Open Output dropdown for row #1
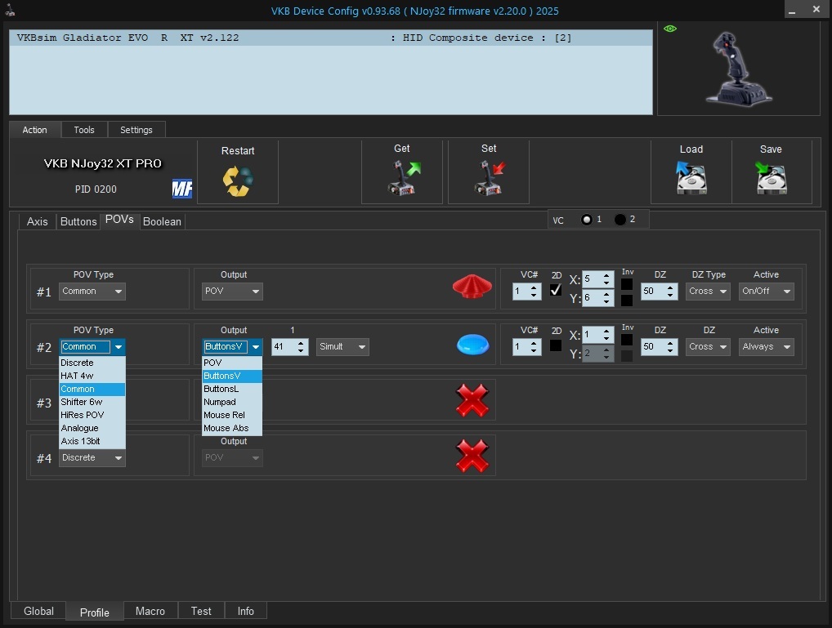 (x=232, y=292)
